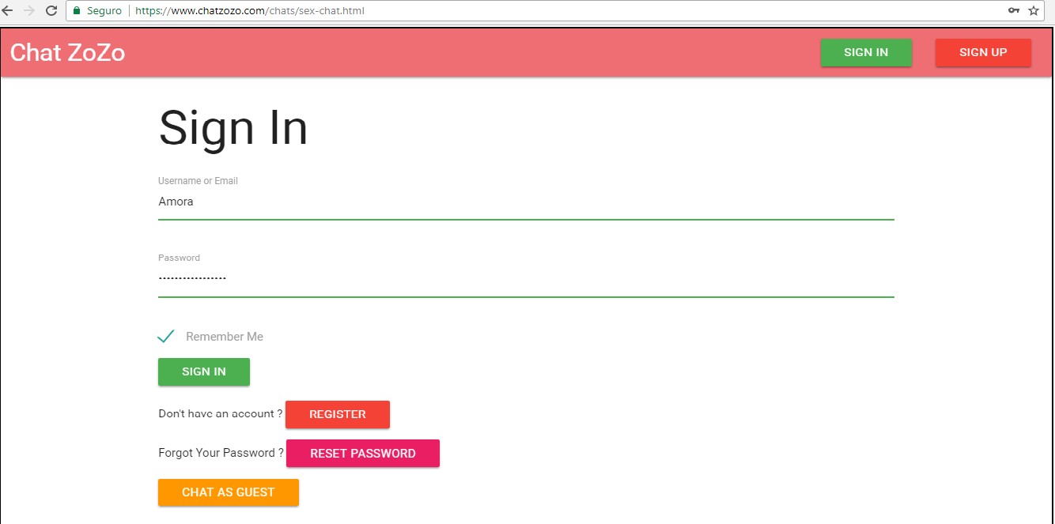
Task: Click the large Sign In heading
Action: coord(233,128)
